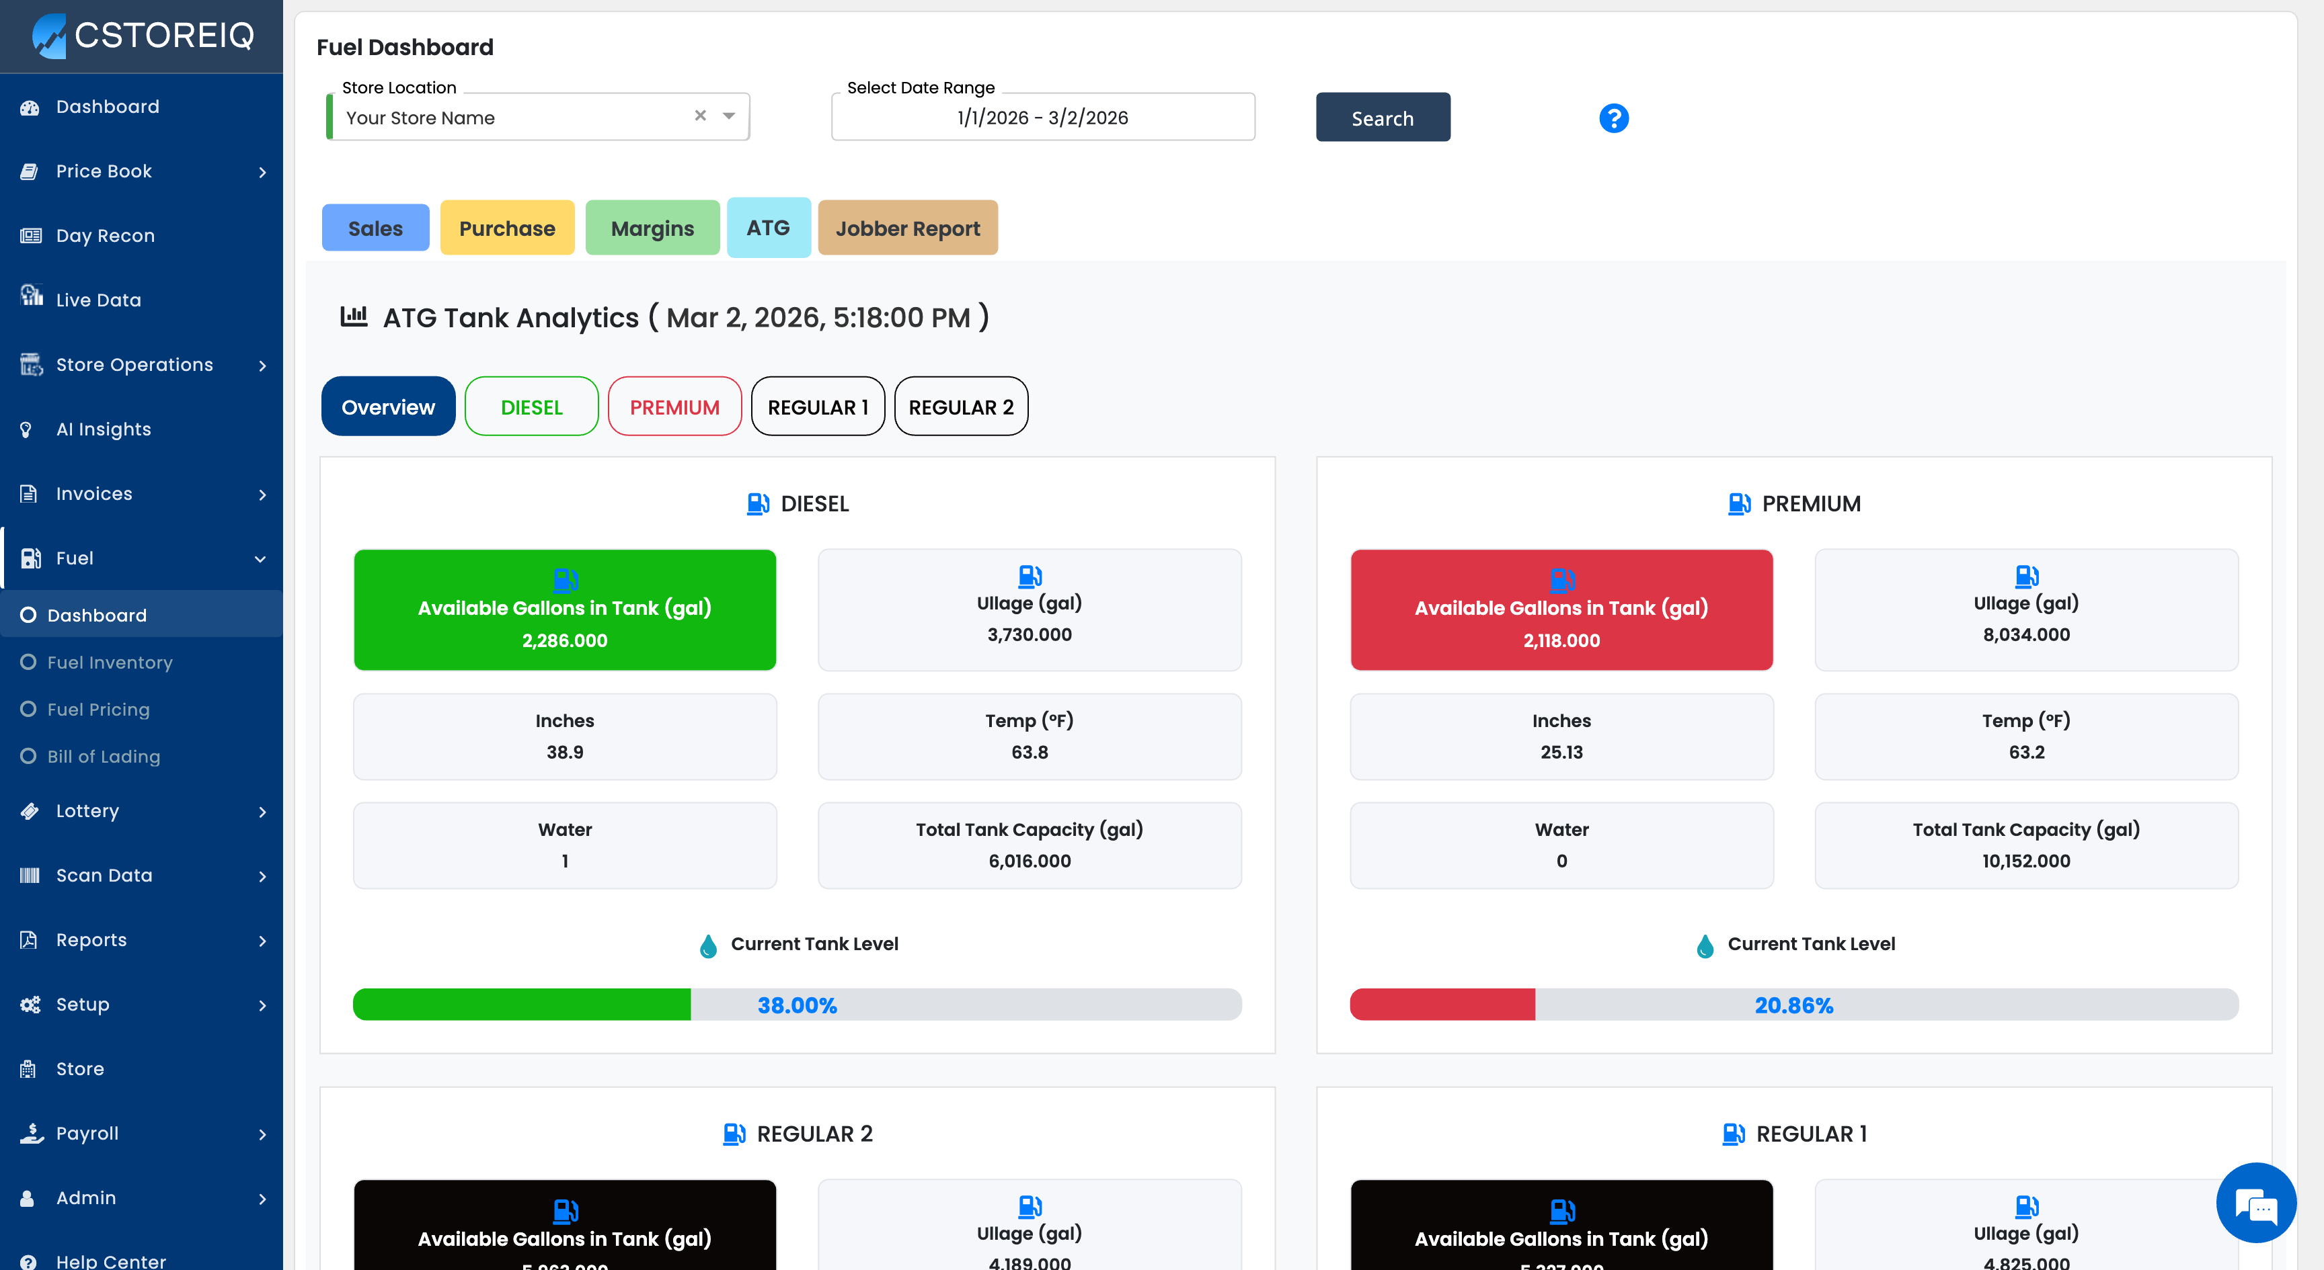This screenshot has width=2324, height=1270.
Task: Open the PREMIUM tank tab
Action: pos(674,407)
